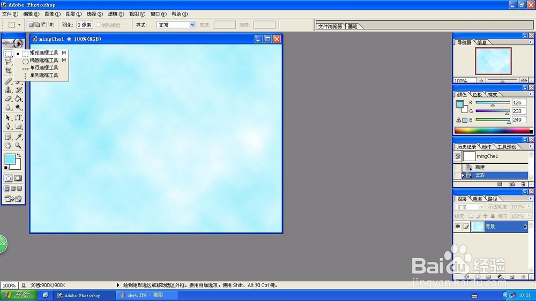Image resolution: width=536 pixels, height=301 pixels.
Task: Open the 文件 (File) menu
Action: [x=10, y=14]
